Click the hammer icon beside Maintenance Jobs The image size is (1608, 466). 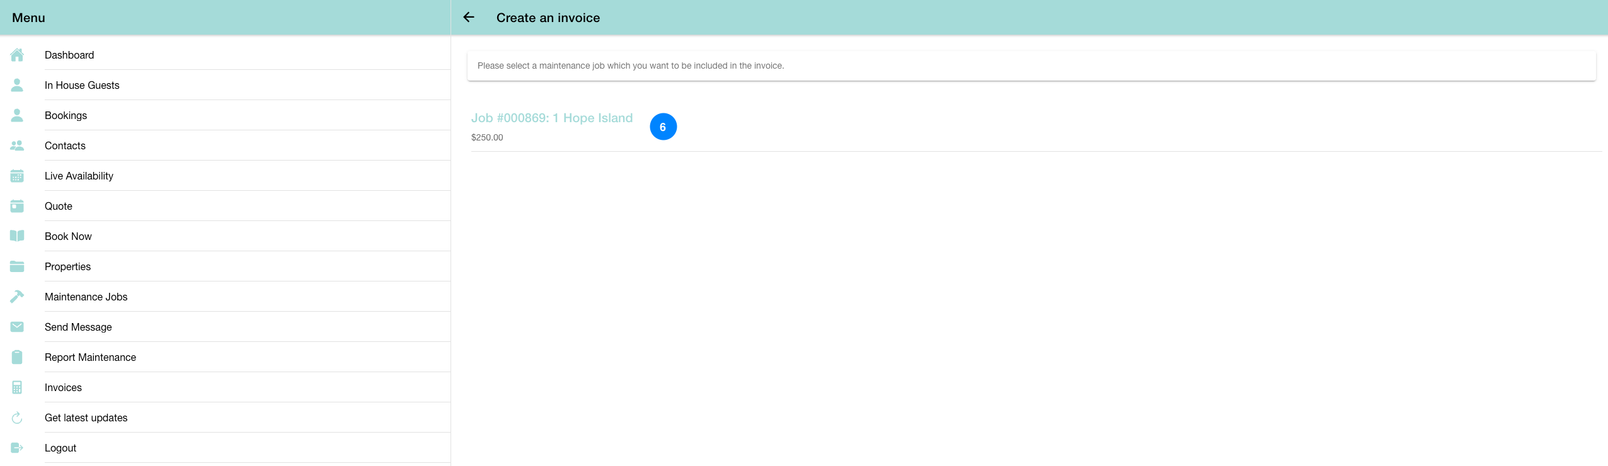tap(17, 297)
